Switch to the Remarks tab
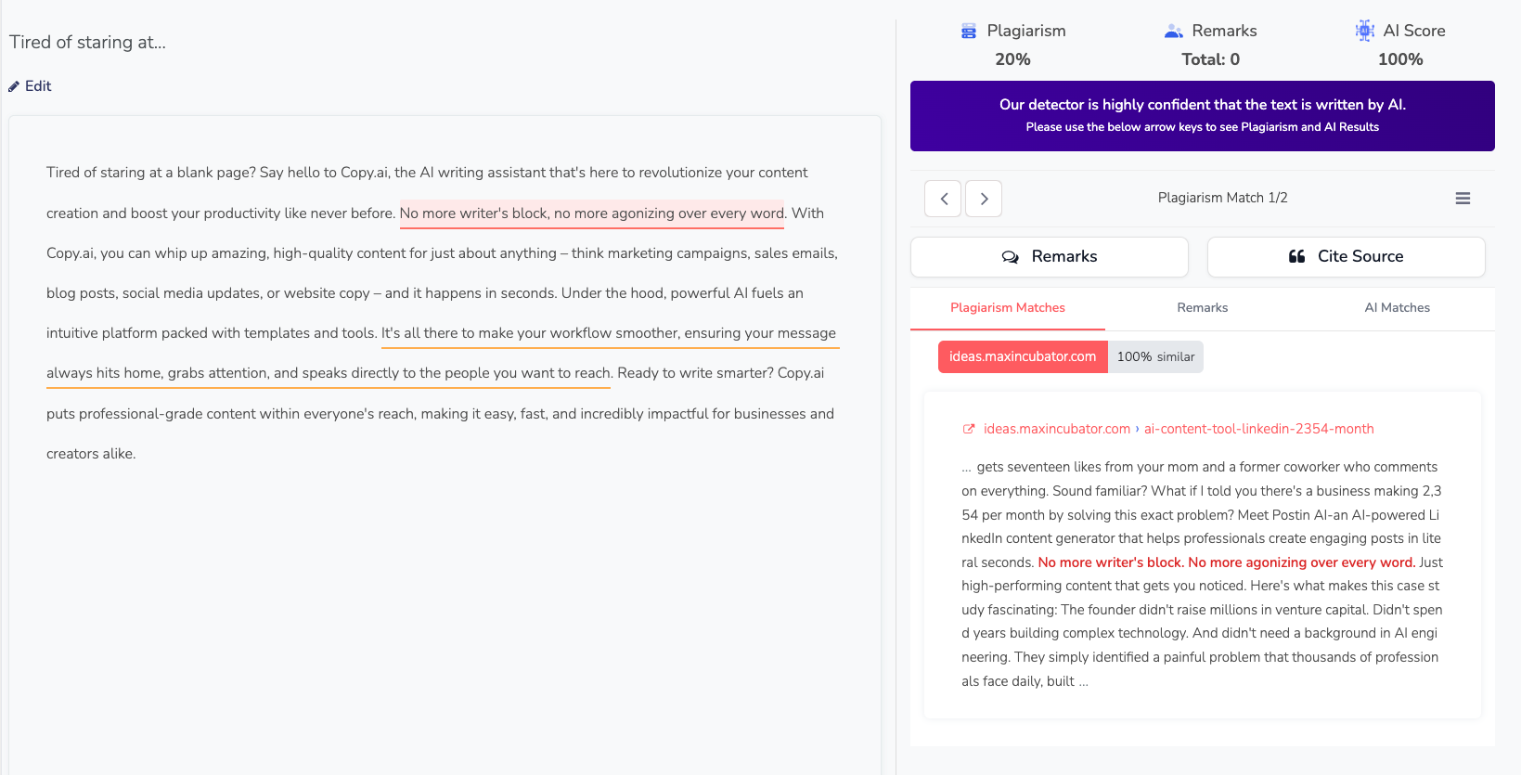Viewport: 1521px width, 775px height. point(1203,308)
